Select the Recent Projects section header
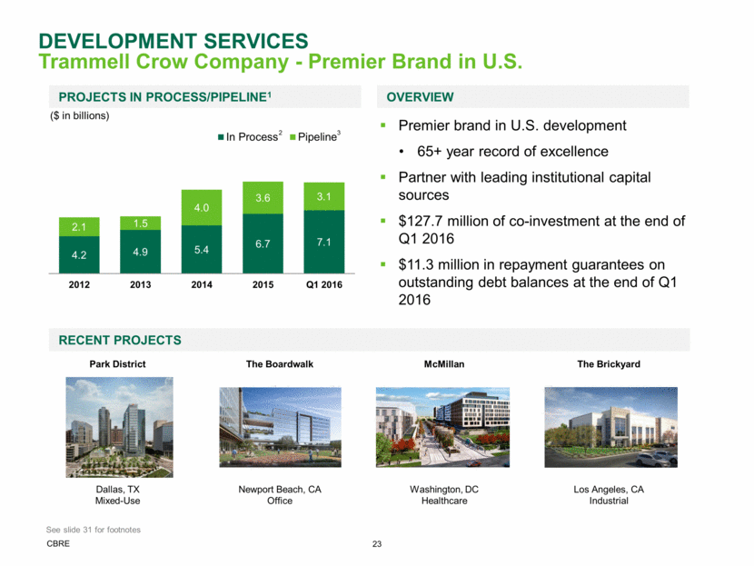This screenshot has height=566, width=754. point(120,341)
